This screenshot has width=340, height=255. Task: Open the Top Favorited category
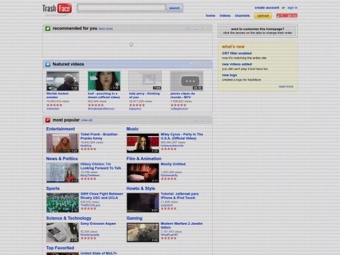point(60,248)
